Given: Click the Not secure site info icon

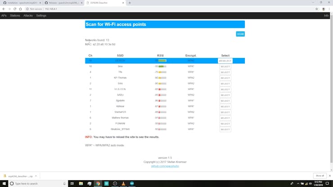Looking at the screenshot, I should click(x=27, y=9).
